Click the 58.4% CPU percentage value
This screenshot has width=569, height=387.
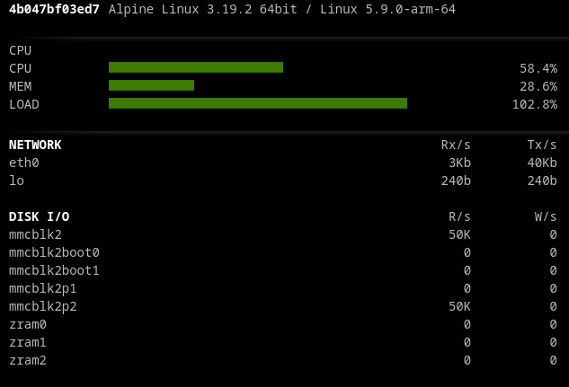point(538,68)
